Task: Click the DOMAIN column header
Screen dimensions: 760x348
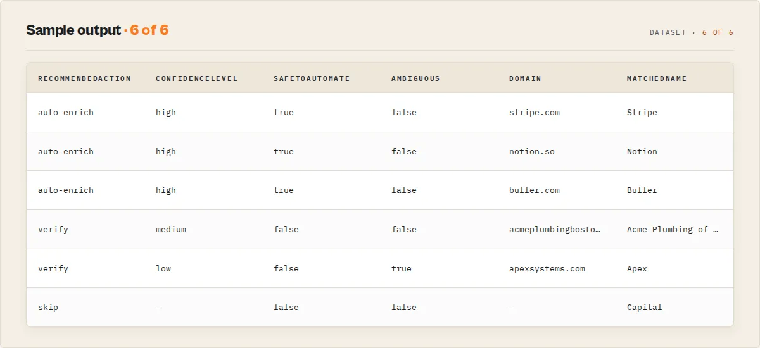Action: 525,78
